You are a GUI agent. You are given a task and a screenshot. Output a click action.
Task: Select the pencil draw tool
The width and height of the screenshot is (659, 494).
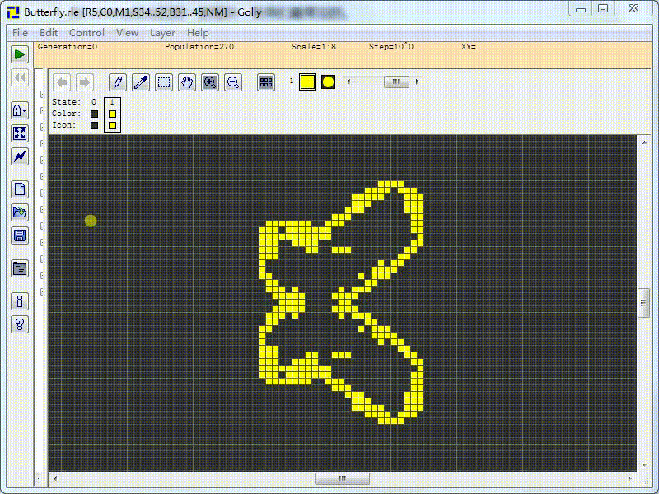point(118,82)
